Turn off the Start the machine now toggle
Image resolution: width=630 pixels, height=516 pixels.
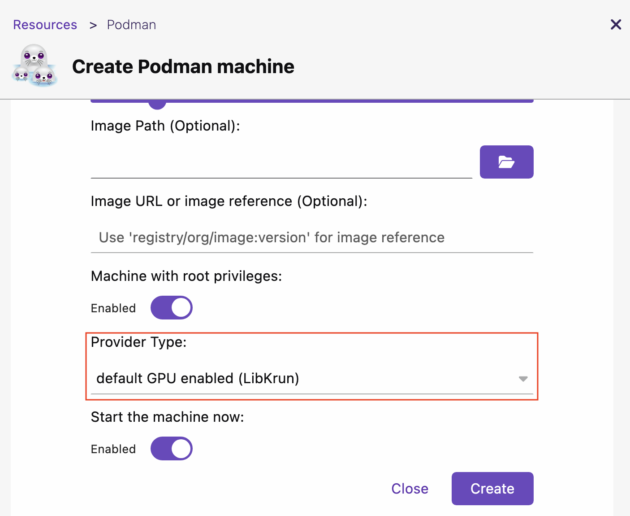click(x=172, y=449)
